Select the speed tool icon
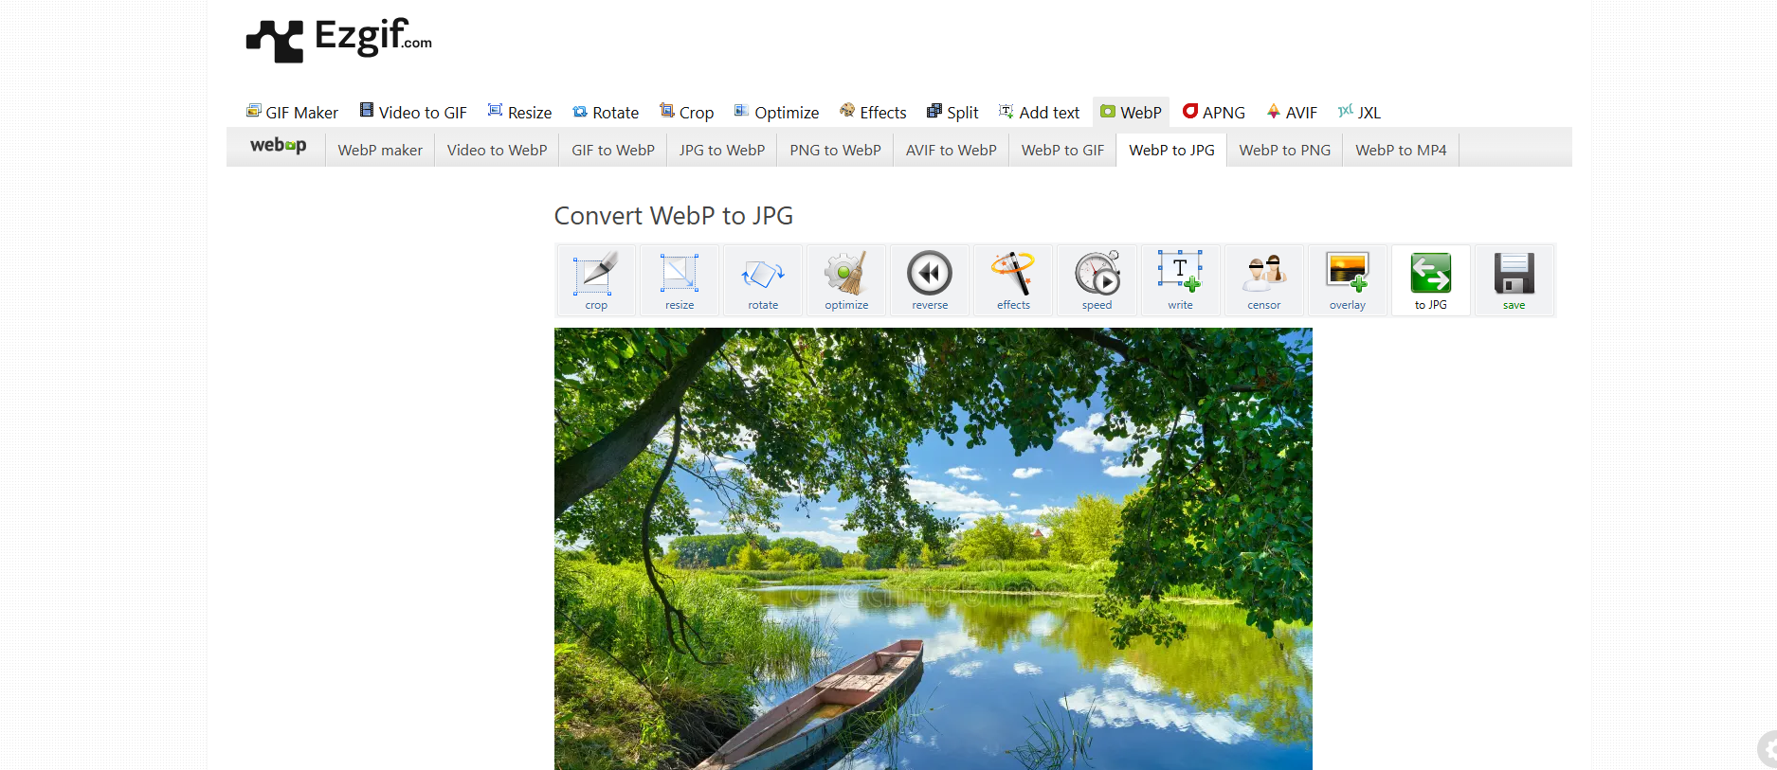1777x770 pixels. [1097, 280]
